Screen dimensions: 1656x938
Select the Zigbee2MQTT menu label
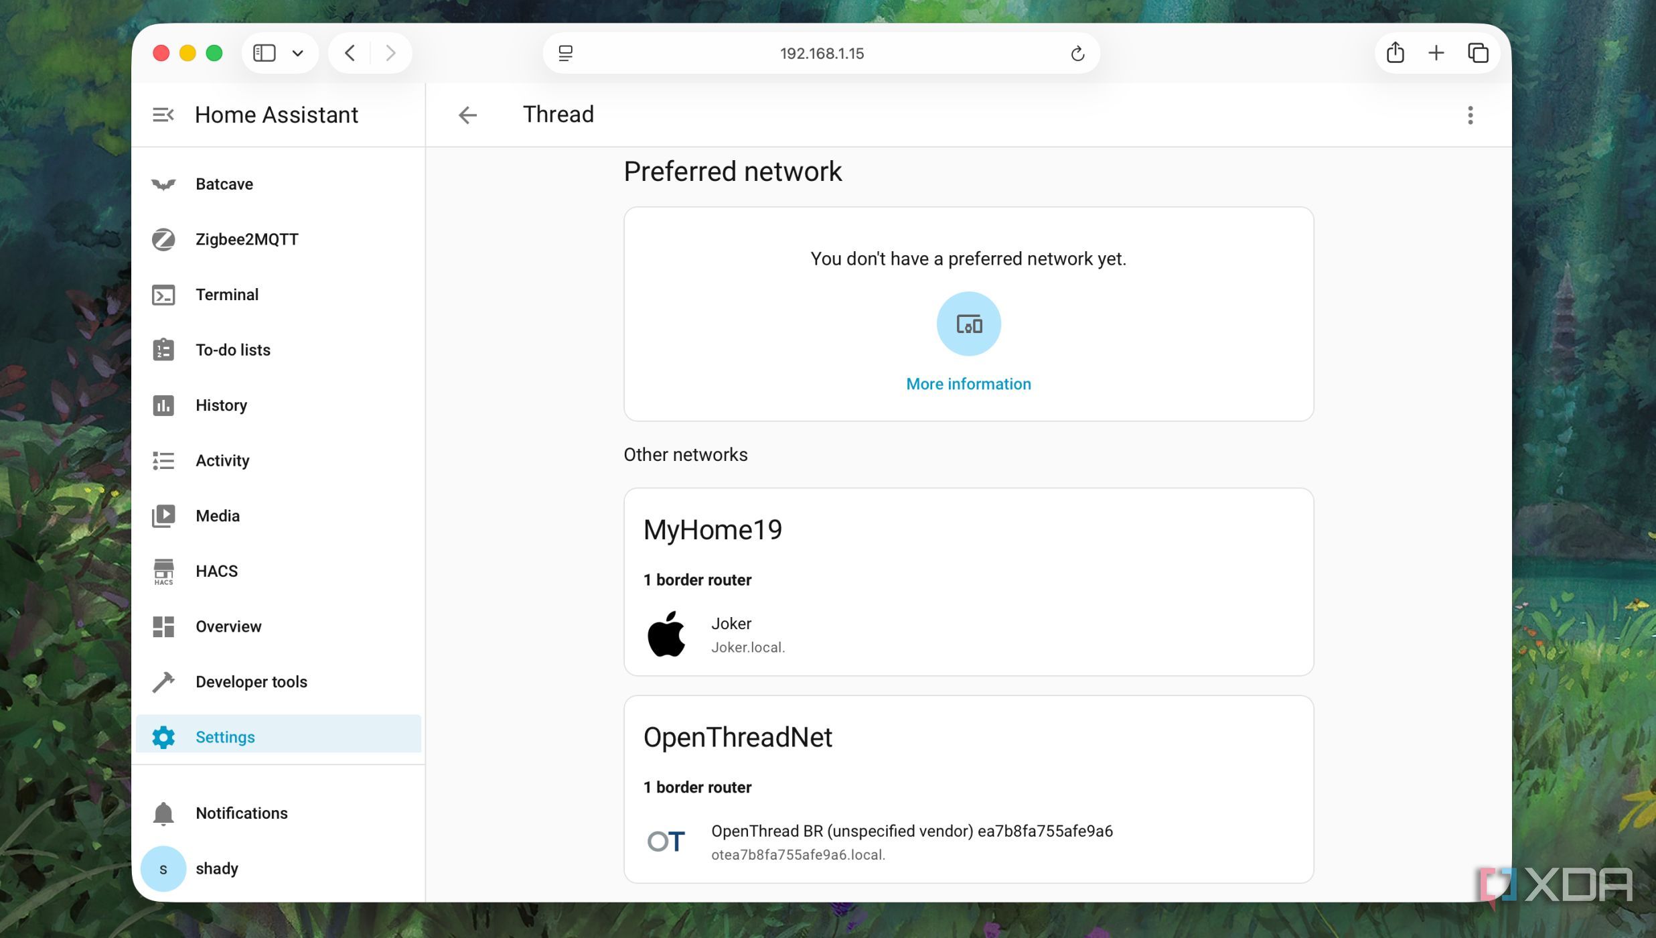pos(247,239)
